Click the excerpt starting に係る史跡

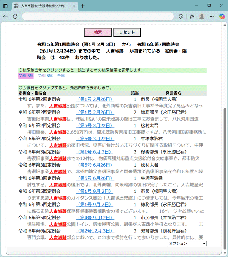pyautogui.click(x=116, y=211)
